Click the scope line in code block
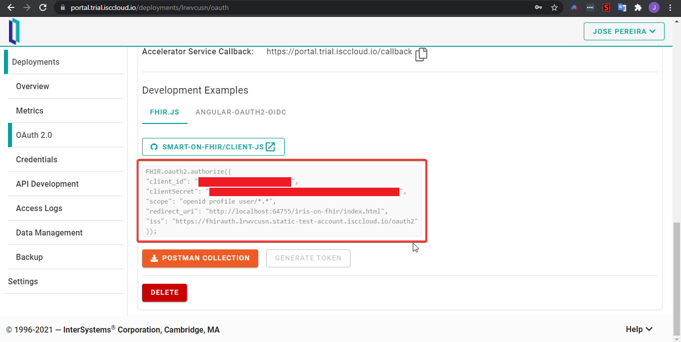Image resolution: width=681 pixels, height=342 pixels. 211,201
